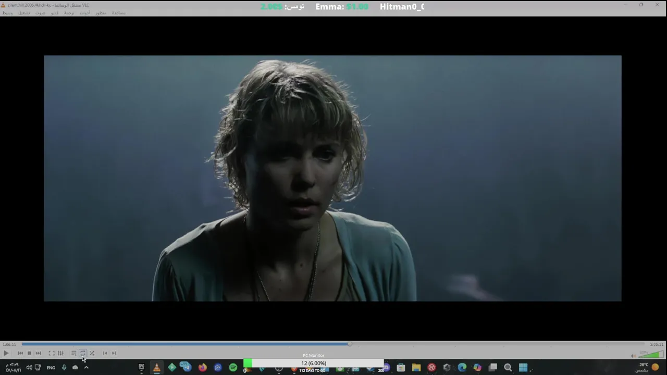Open the وسيط (Media) menu
This screenshot has height=375, width=667.
(8, 12)
